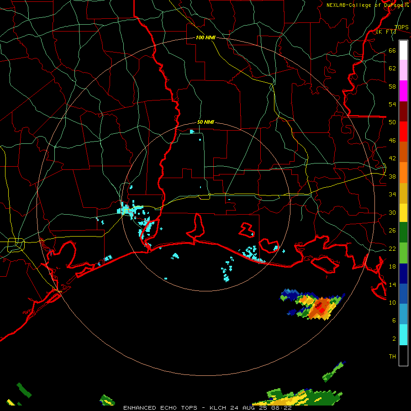411x411 pixels.
Task: Click the white swatch in the echo tops legend
Action: point(403,50)
